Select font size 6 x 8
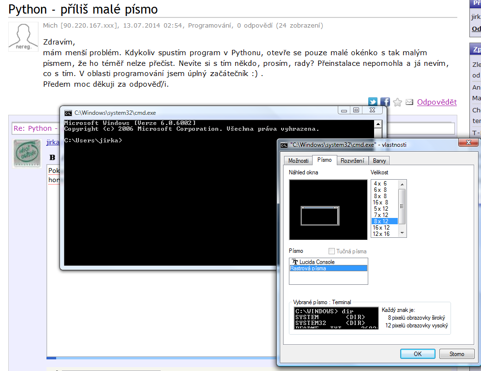Viewport: 481px width, 371px height. coord(385,190)
